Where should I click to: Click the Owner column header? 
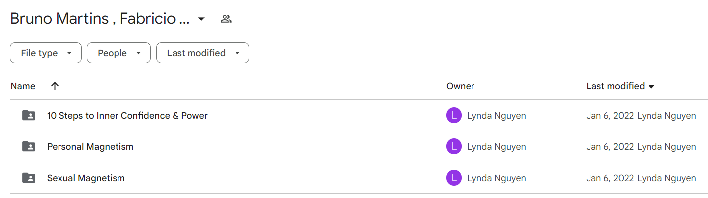point(460,86)
